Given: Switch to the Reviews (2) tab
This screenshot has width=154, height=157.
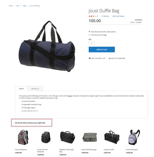Looking at the screenshot, I should (35, 88).
